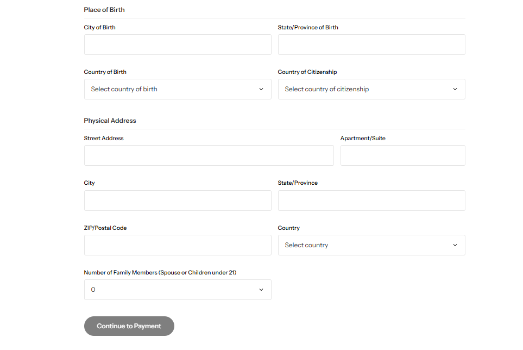The height and width of the screenshot is (350, 523).
Task: Click the ZIP/Postal Code input box
Action: coord(177,245)
